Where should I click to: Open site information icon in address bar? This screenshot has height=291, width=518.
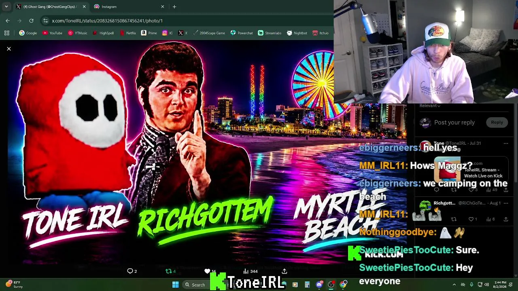coord(45,21)
